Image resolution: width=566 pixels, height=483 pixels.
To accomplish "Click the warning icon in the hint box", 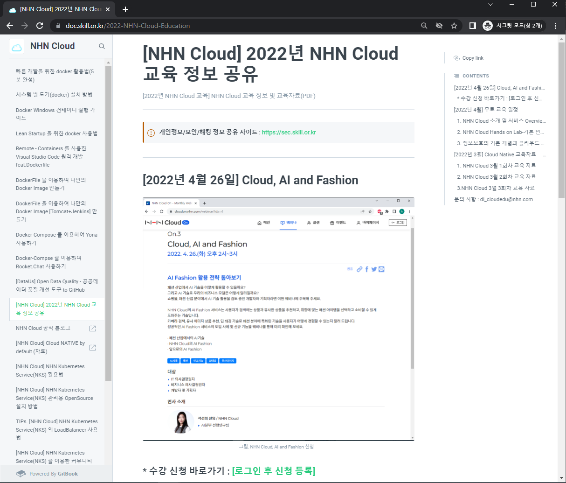I will (x=151, y=133).
